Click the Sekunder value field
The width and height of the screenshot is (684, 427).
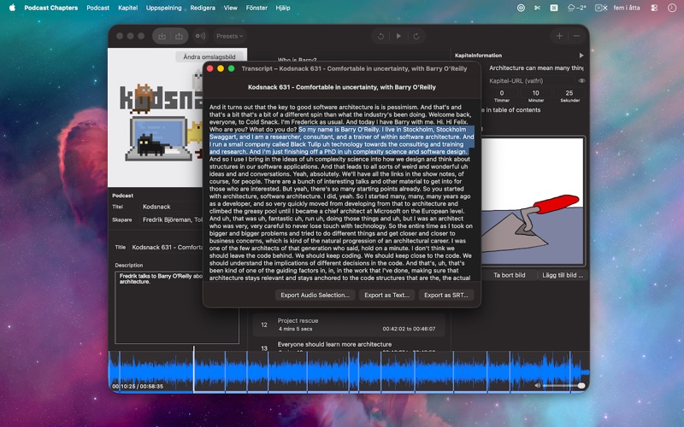coord(569,93)
